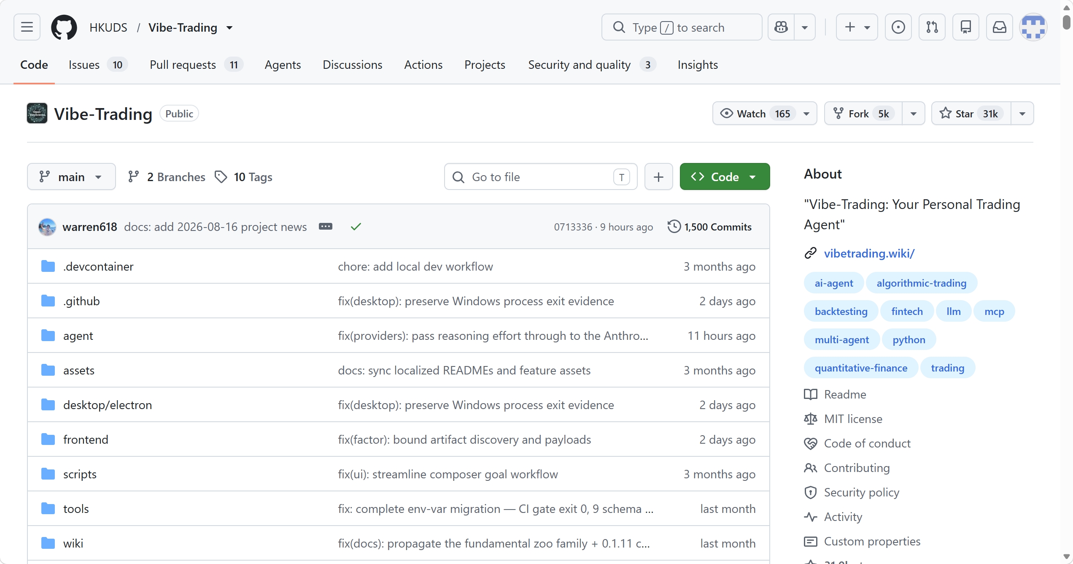Click the Security policy shield icon
Screen dimensions: 1073x564
coord(811,492)
